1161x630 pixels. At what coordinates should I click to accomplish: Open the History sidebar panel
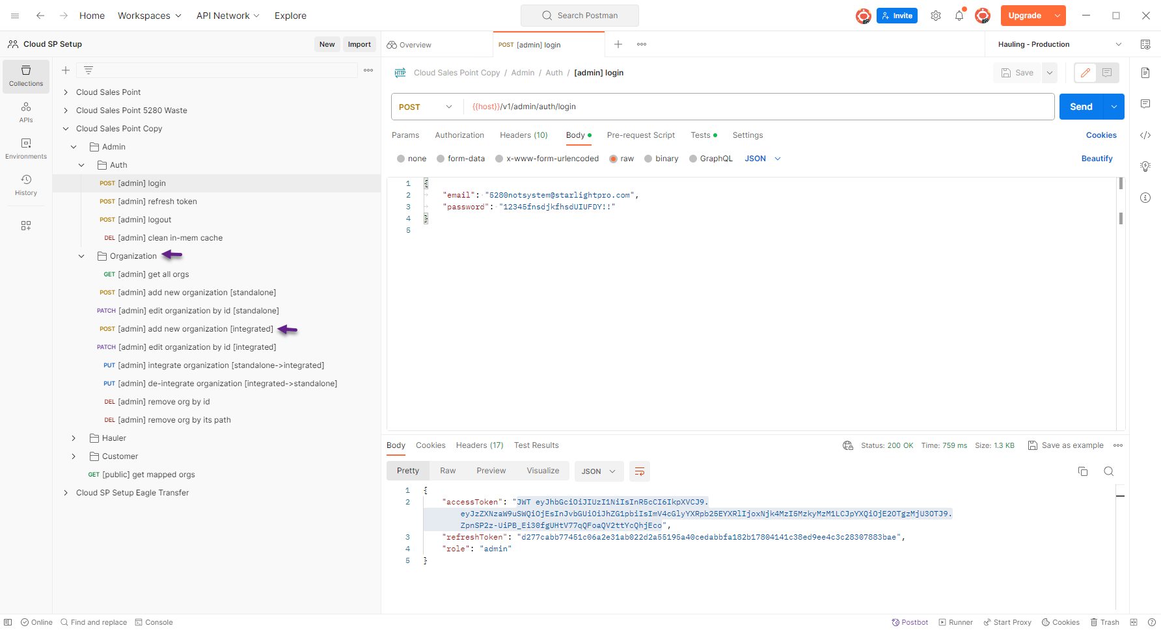[x=26, y=185]
